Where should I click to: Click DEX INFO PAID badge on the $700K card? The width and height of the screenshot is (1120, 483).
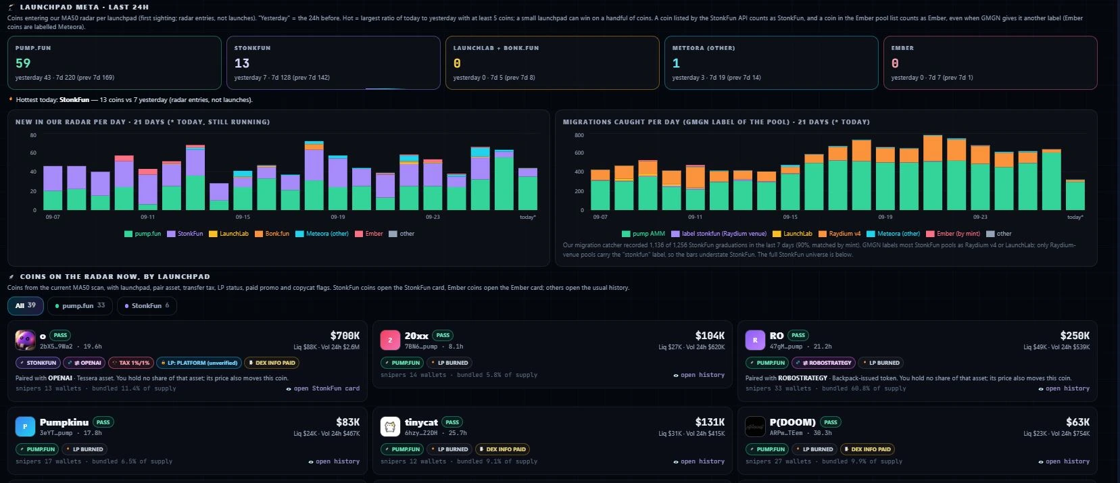(272, 363)
